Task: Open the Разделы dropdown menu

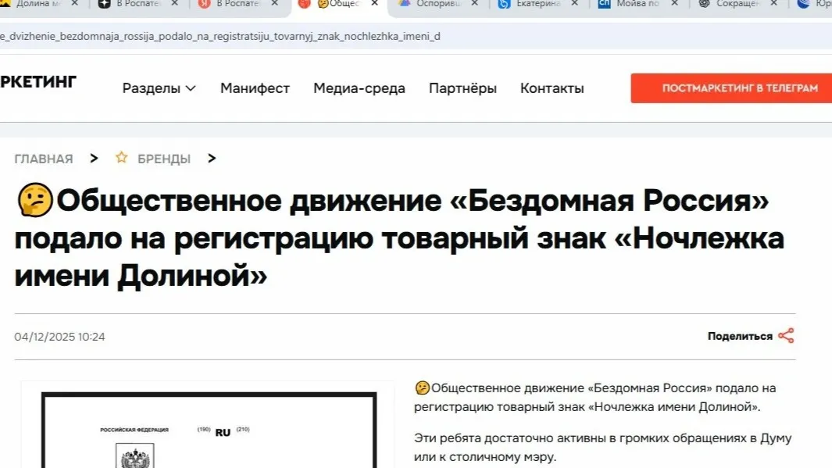Action: (x=159, y=88)
